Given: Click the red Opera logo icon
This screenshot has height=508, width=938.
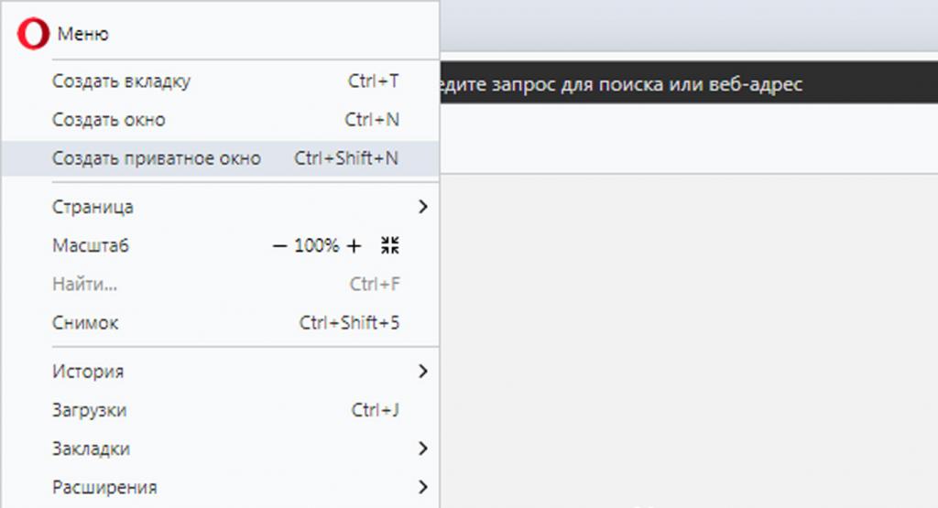Looking at the screenshot, I should [x=33, y=34].
